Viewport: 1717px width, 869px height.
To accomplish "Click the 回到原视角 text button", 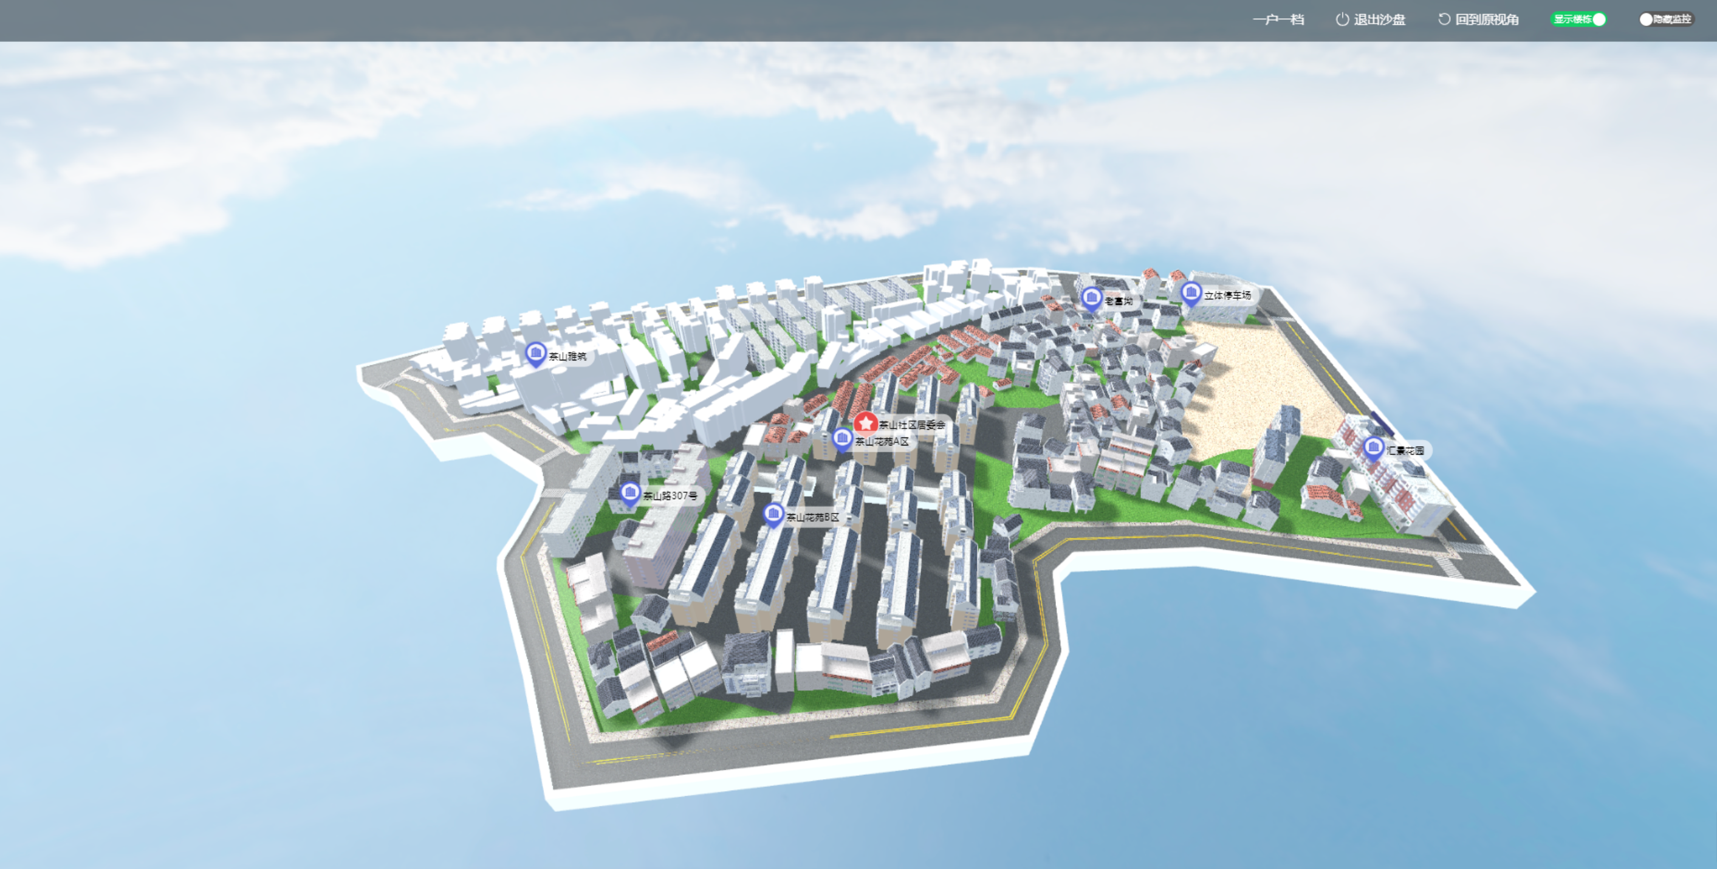I will (1486, 19).
